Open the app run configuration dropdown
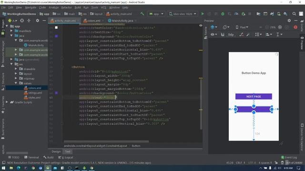 click(x=156, y=14)
